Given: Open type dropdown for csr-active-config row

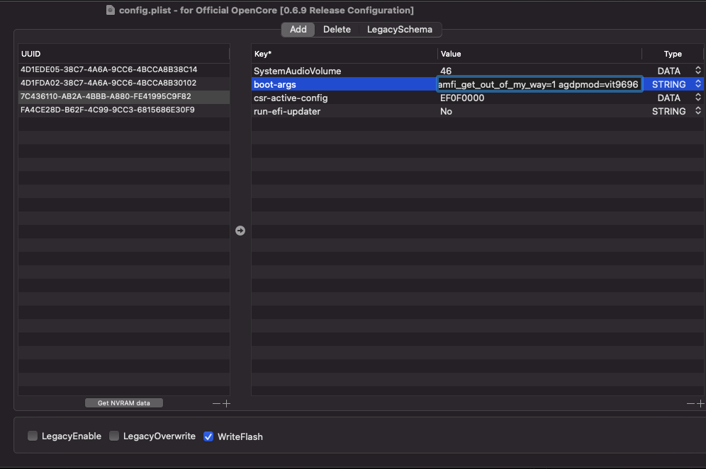Looking at the screenshot, I should (x=698, y=98).
